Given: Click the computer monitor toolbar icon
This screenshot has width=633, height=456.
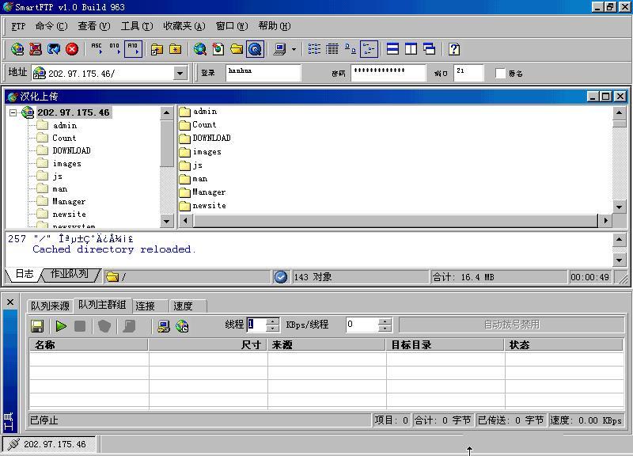Looking at the screenshot, I should point(280,49).
